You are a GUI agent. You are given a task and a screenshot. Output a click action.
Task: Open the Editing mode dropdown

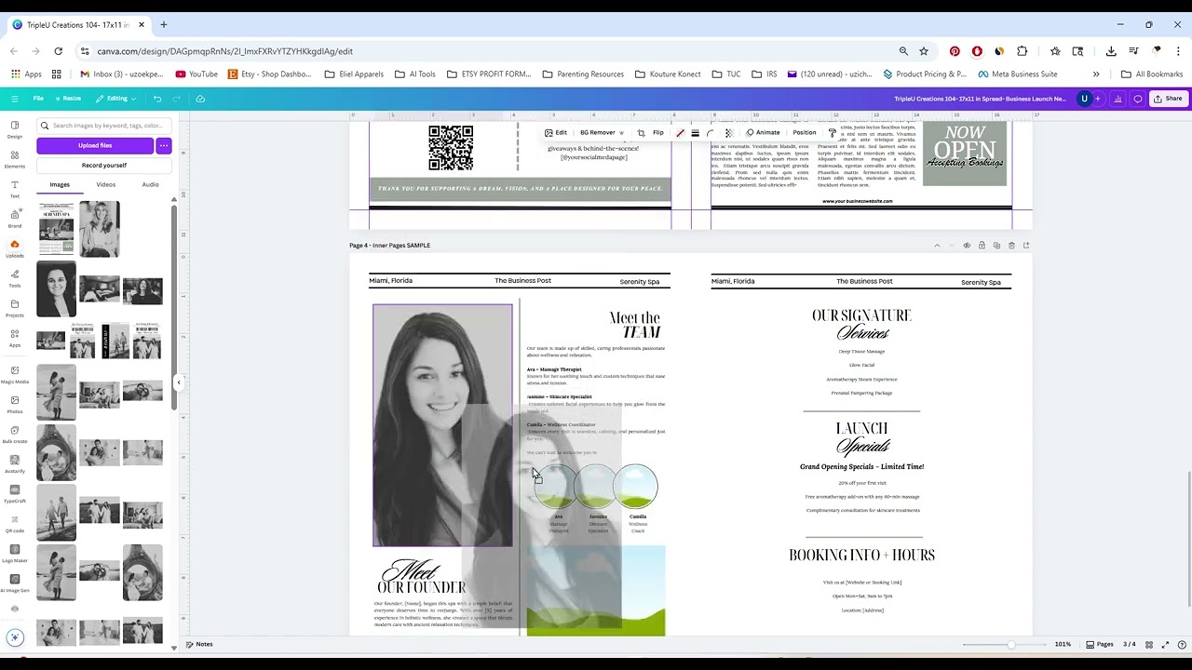coord(116,99)
